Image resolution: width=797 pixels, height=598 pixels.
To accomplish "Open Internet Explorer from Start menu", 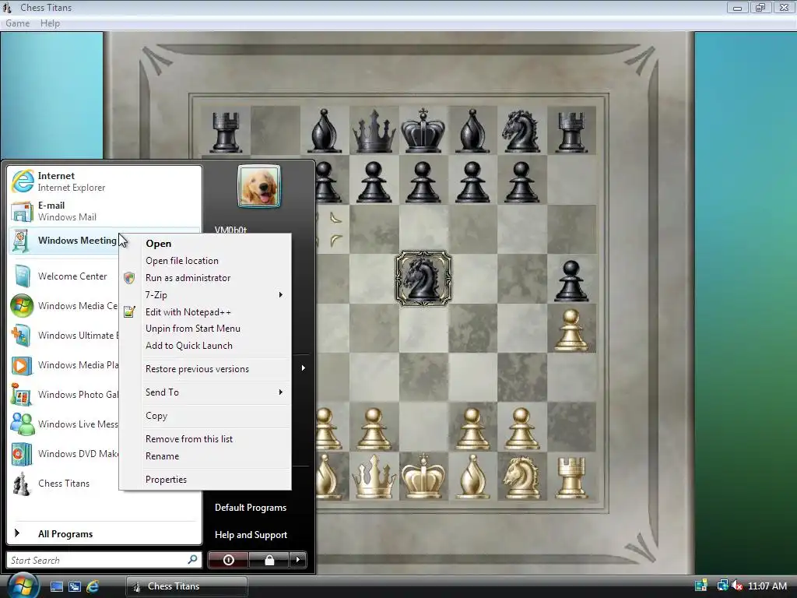I will pyautogui.click(x=104, y=181).
